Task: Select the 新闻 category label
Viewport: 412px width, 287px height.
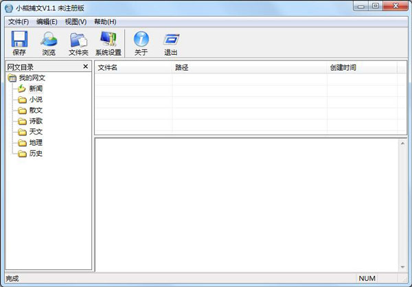Action: (36, 89)
